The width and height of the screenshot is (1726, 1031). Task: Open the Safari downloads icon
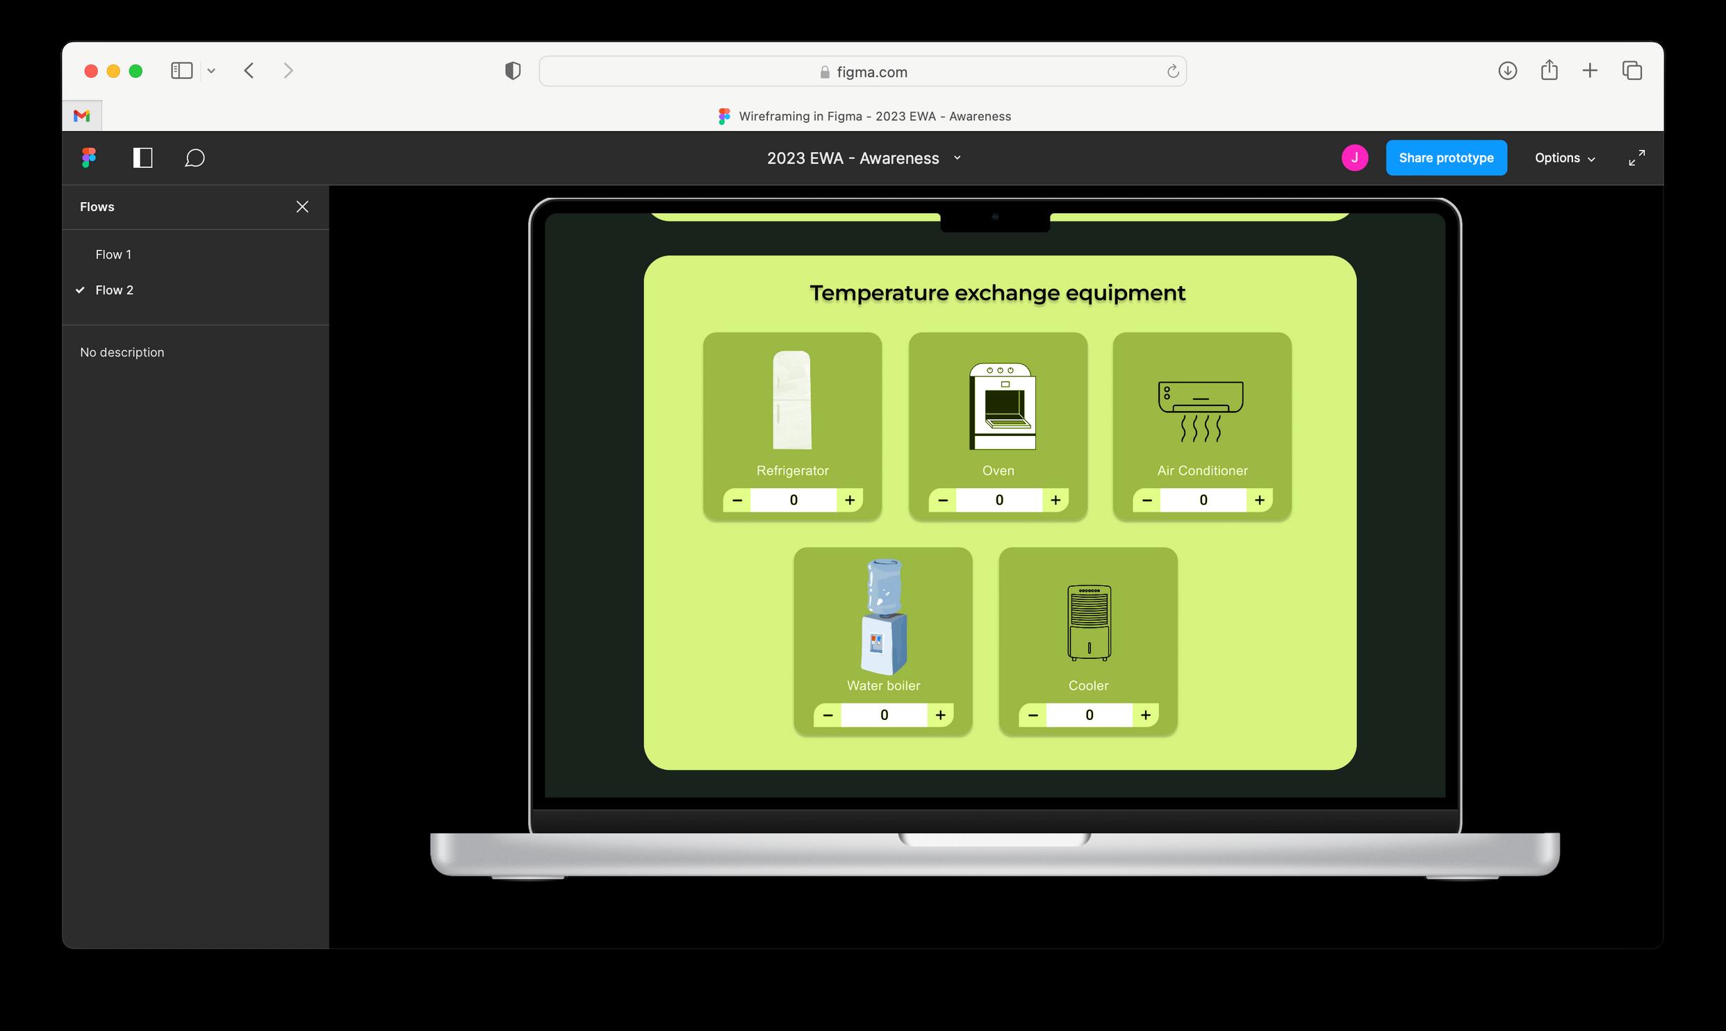pyautogui.click(x=1507, y=71)
